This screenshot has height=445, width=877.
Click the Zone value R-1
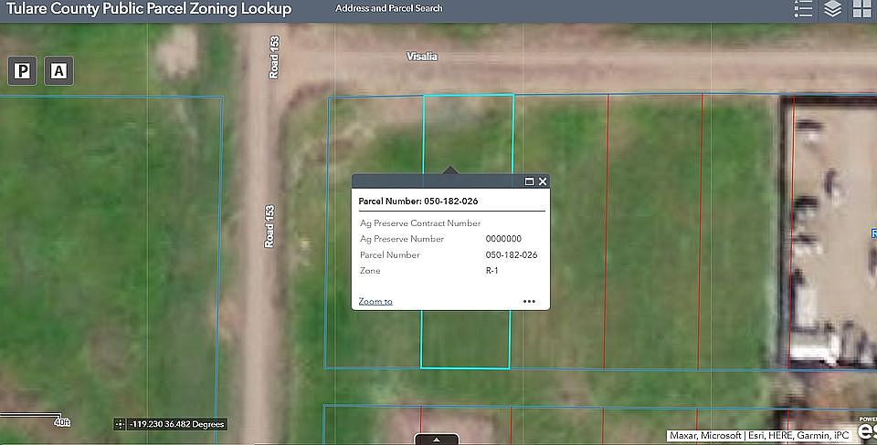491,271
